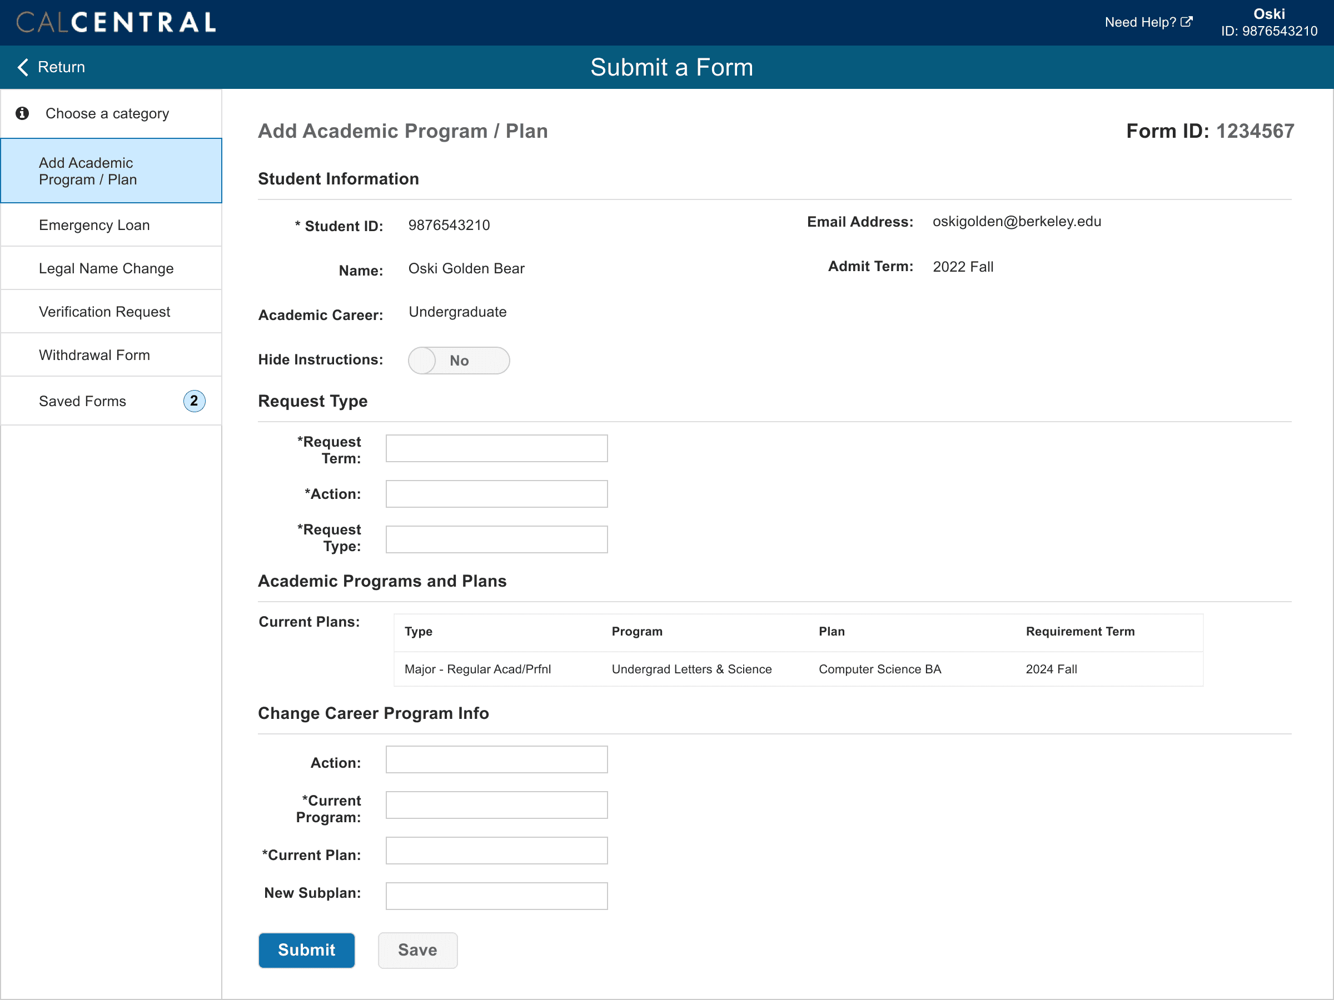
Task: Click the external link icon beside Need Help
Action: [x=1186, y=22]
